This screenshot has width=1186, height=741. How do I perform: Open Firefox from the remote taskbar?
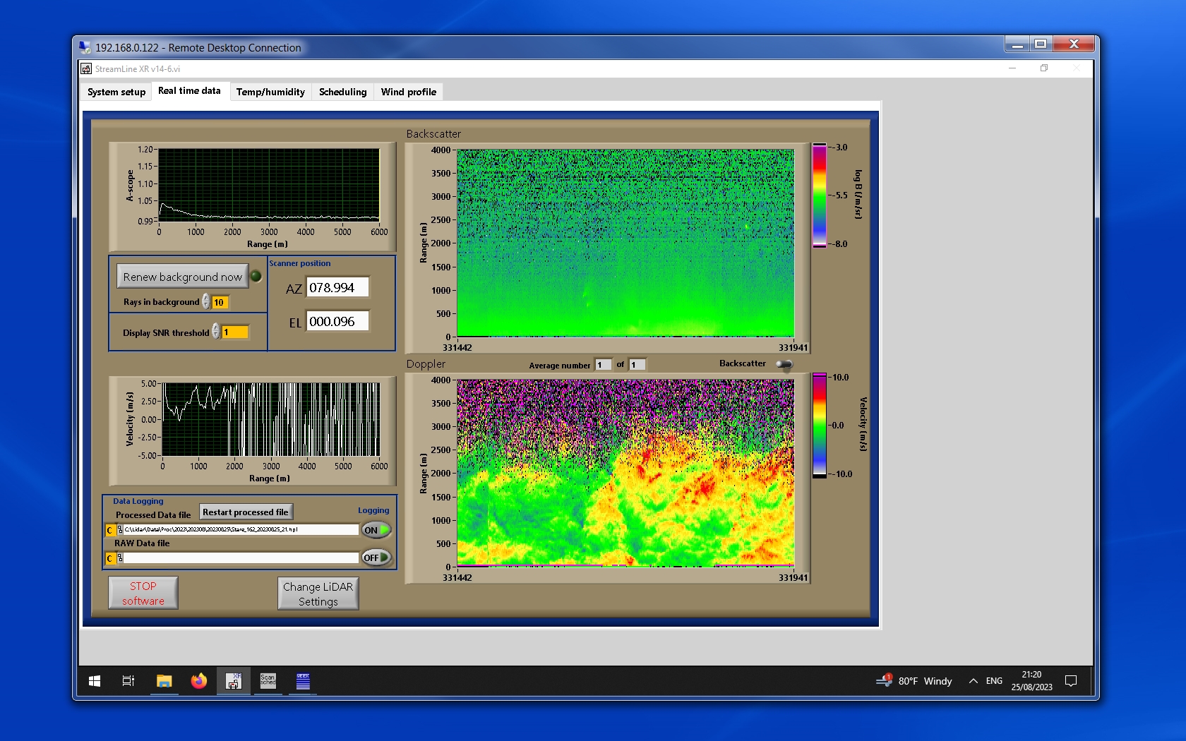coord(198,681)
